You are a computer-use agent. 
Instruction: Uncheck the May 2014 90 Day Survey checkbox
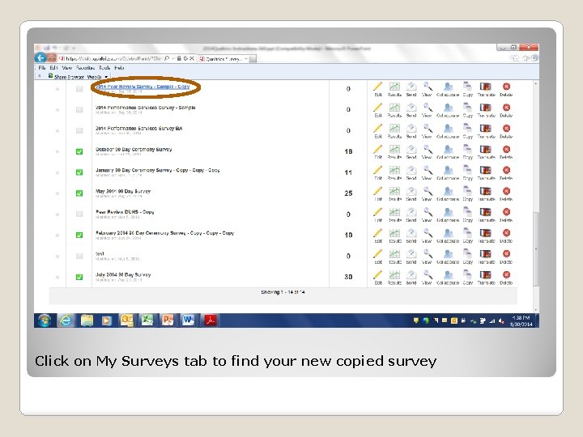79,193
